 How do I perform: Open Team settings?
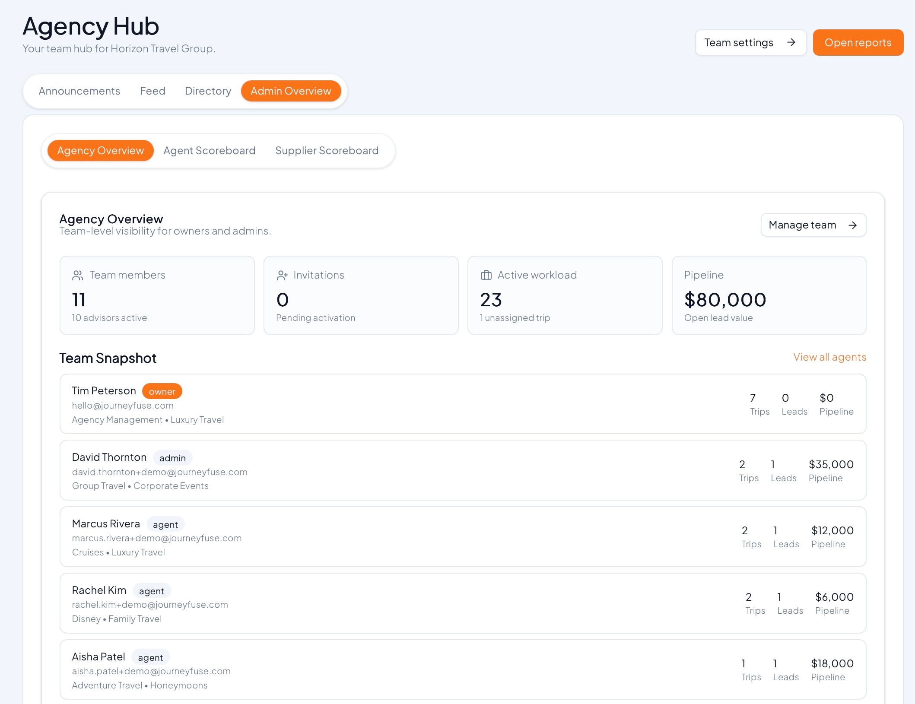(751, 42)
